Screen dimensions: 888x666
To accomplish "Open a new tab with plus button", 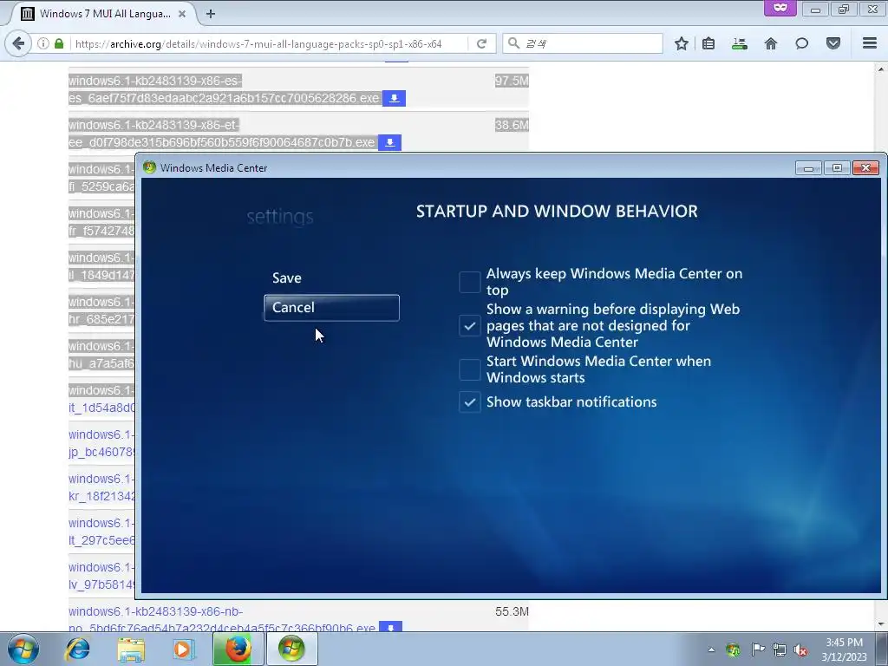I will coord(211,14).
